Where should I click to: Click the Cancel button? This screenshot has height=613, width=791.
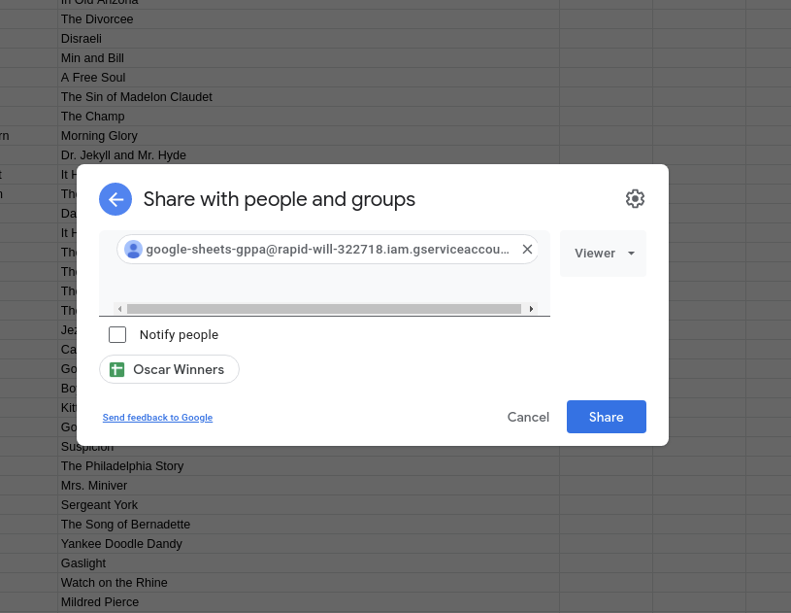coord(528,417)
